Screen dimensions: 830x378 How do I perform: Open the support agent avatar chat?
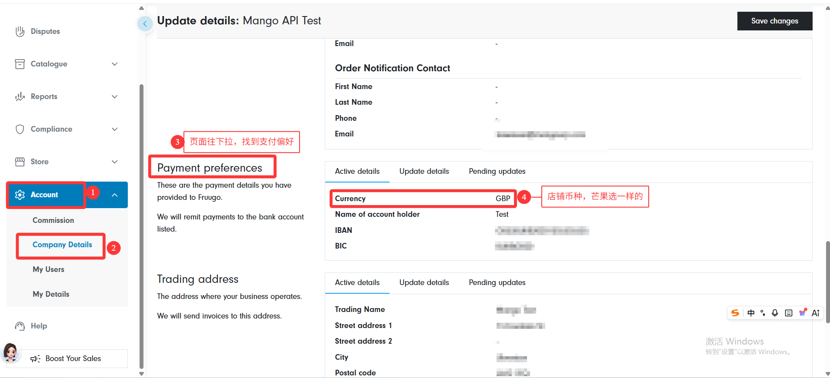coord(10,352)
